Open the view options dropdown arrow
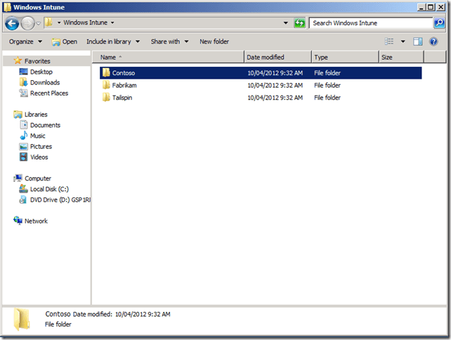The height and width of the screenshot is (340, 451). (403, 41)
